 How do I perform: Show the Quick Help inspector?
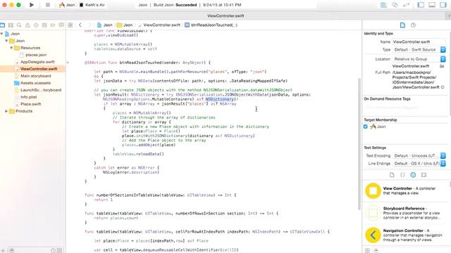[x=413, y=25]
